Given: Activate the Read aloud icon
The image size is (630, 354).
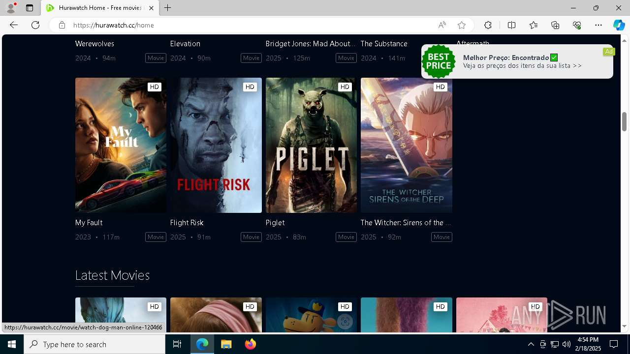Looking at the screenshot, I should click(x=442, y=25).
